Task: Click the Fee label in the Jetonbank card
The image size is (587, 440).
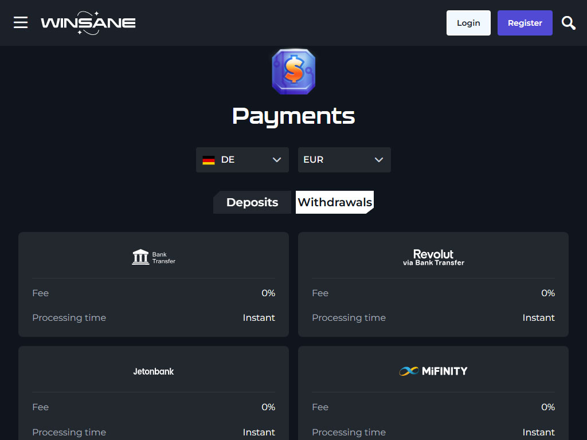Action: tap(41, 407)
